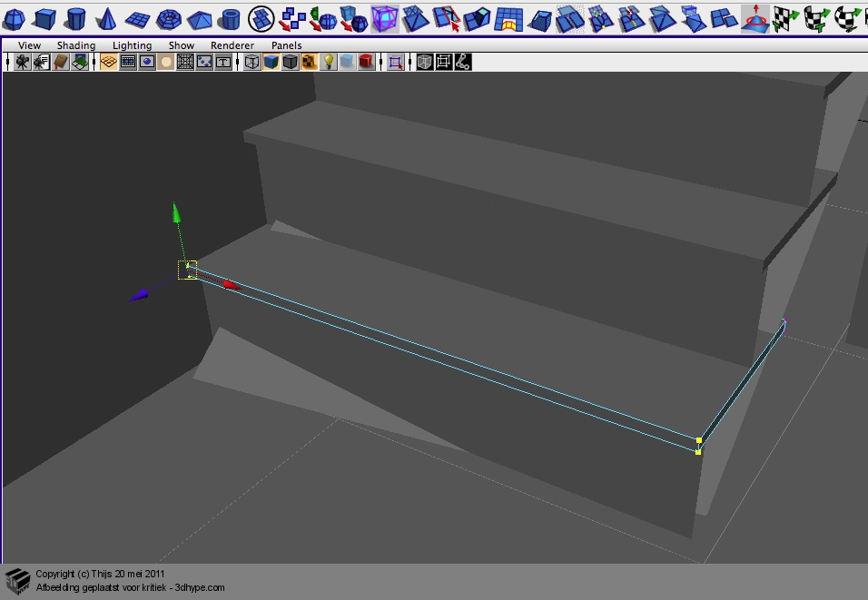Click the highlighted cone with red ring shelf icon
The height and width of the screenshot is (600, 868).
click(x=755, y=19)
